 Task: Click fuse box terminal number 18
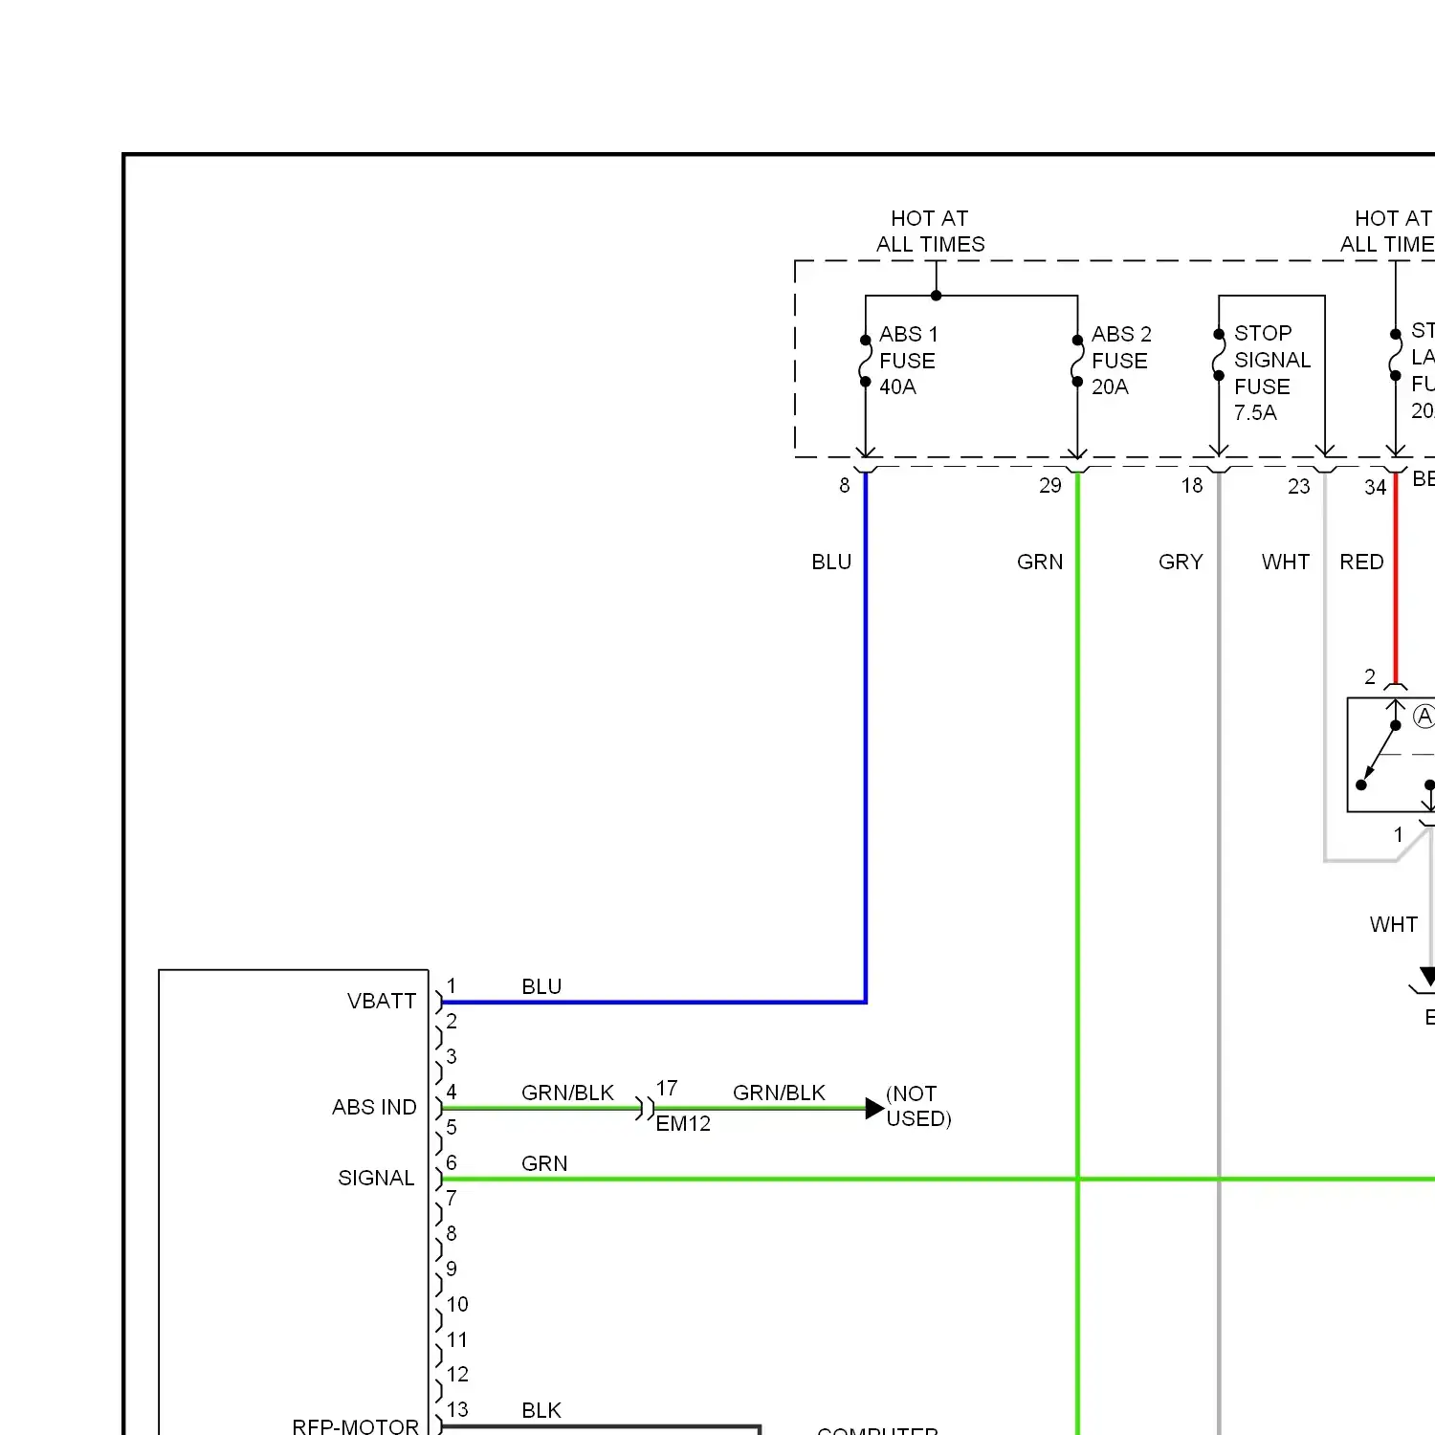point(1191,486)
